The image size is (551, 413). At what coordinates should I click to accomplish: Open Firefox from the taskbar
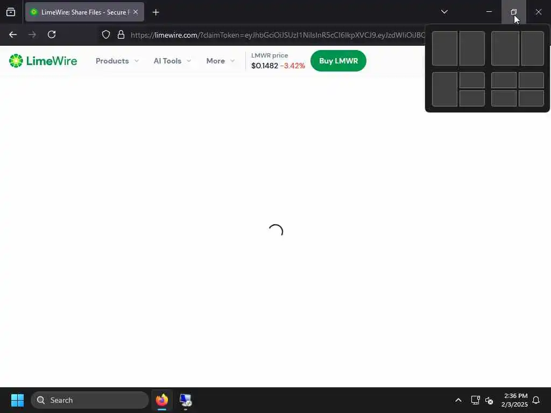[161, 400]
